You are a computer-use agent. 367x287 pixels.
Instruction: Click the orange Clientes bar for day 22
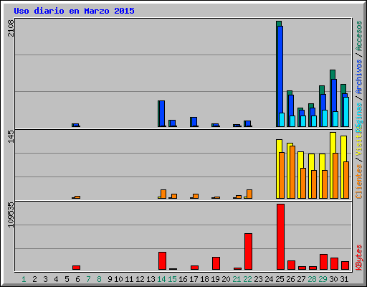[249, 194]
